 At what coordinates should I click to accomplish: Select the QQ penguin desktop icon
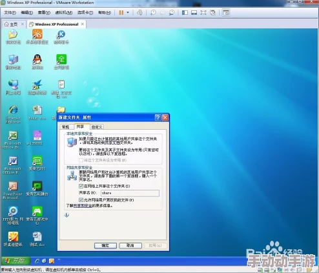[37, 63]
